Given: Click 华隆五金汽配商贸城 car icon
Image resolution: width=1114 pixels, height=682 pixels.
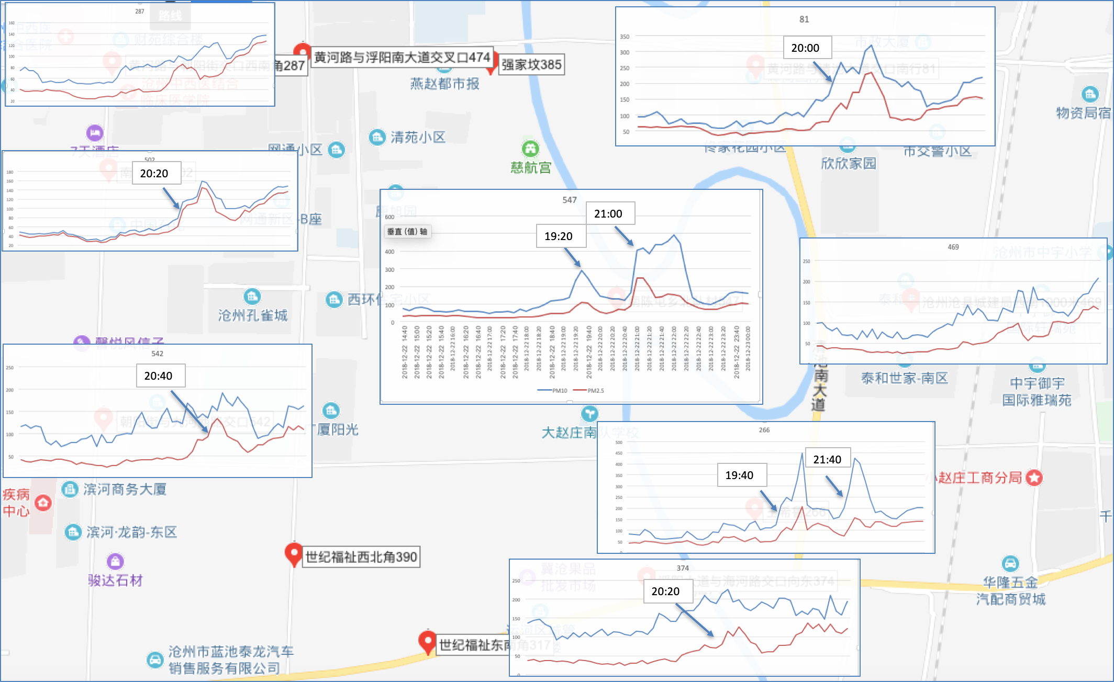Looking at the screenshot, I should (1010, 564).
